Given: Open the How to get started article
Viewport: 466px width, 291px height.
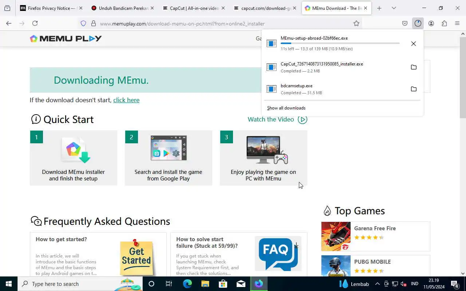Looking at the screenshot, I should click(x=61, y=239).
